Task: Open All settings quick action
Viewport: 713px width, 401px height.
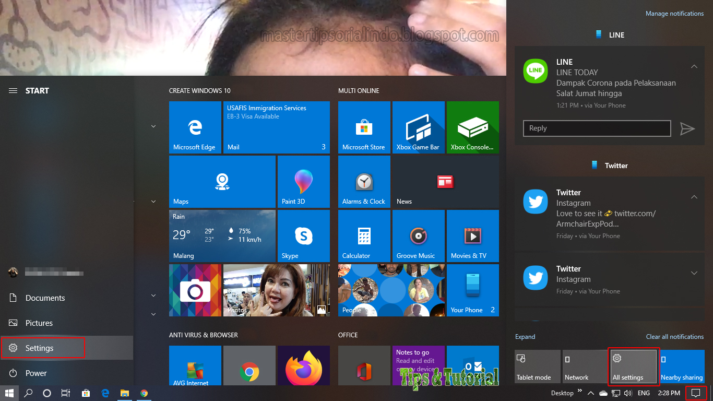Action: (x=634, y=367)
